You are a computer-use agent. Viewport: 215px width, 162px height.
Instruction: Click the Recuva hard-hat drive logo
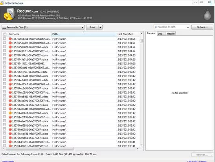pyautogui.click(x=9, y=14)
